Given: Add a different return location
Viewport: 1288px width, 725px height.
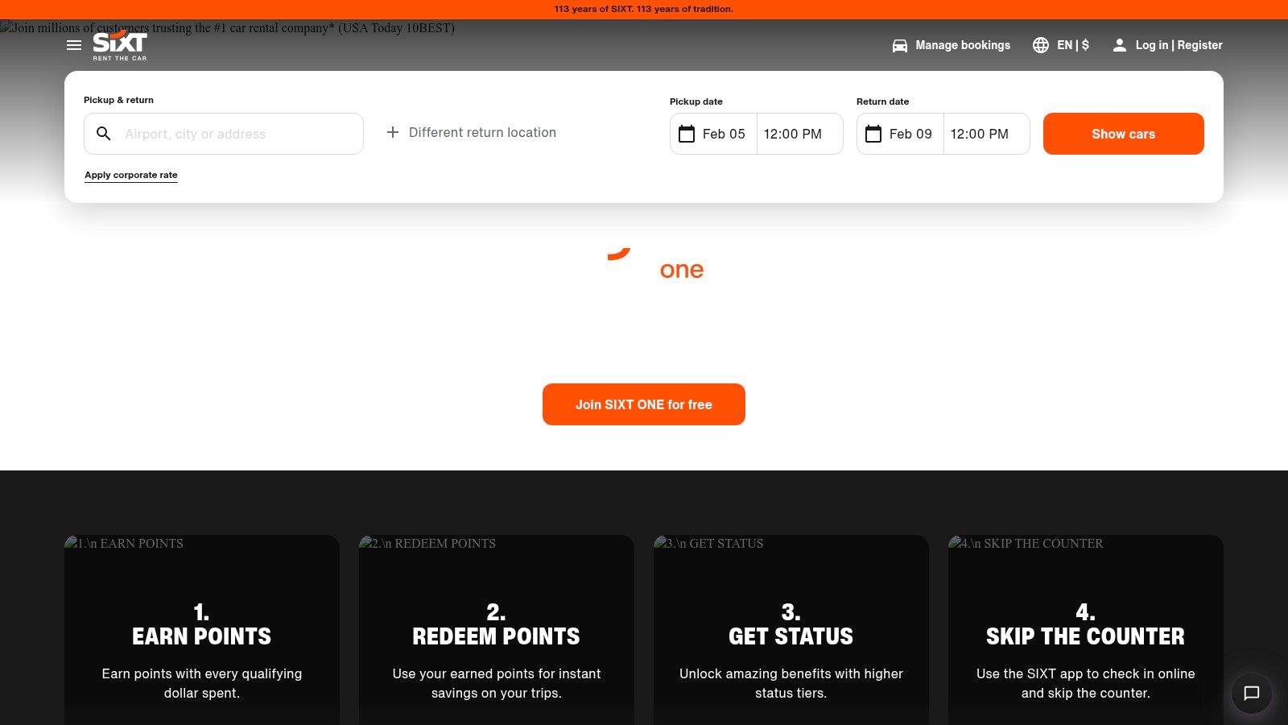Looking at the screenshot, I should [470, 132].
